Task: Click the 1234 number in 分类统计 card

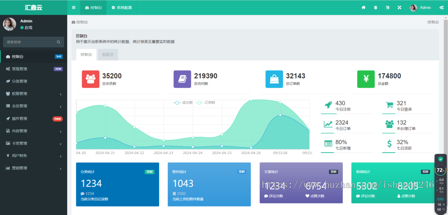Action: click(91, 183)
